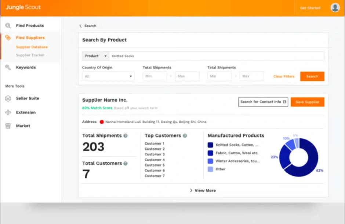Viewport: 345px width, 224px height.
Task: Click the Keywords key icon
Action: pyautogui.click(x=8, y=68)
